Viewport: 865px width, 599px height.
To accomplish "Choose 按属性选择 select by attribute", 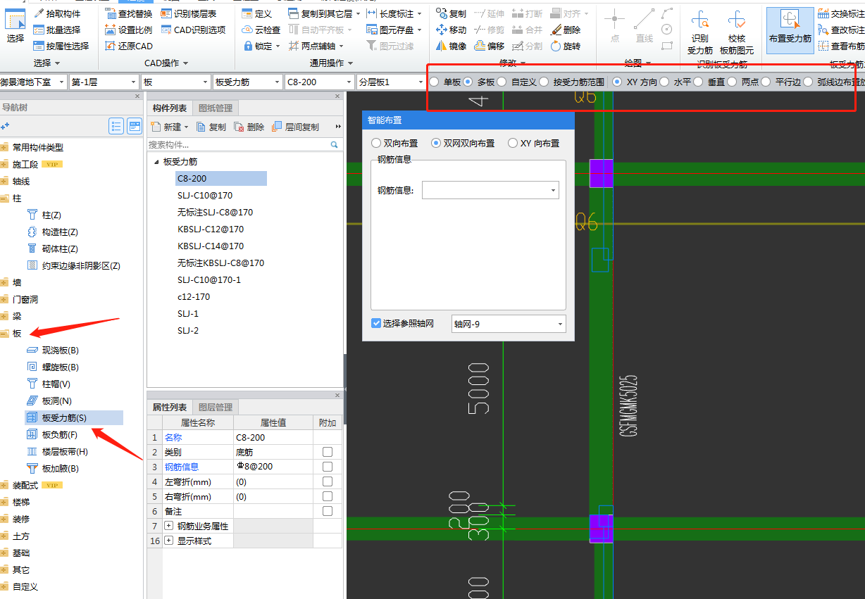I will (x=61, y=46).
